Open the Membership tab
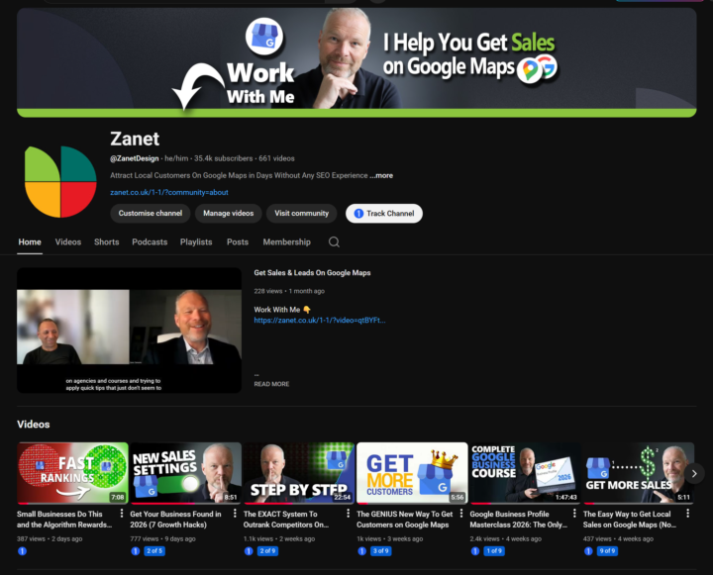 [x=286, y=241]
